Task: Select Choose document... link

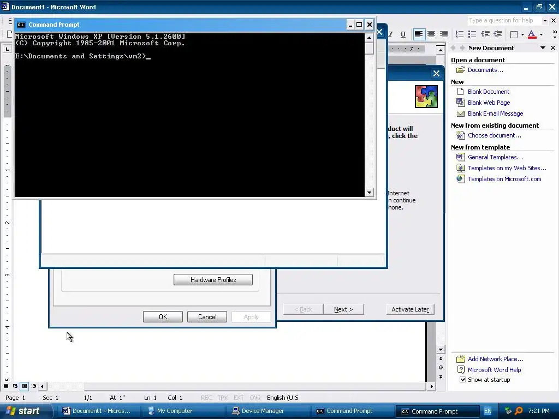Action: click(x=494, y=135)
